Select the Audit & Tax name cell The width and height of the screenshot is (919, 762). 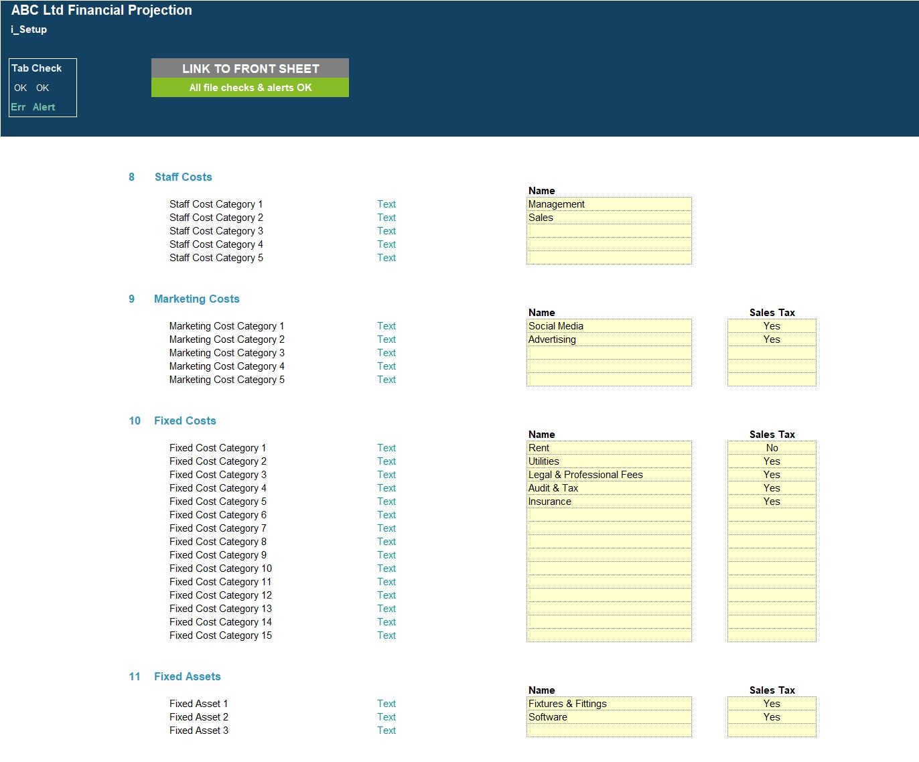click(x=609, y=488)
